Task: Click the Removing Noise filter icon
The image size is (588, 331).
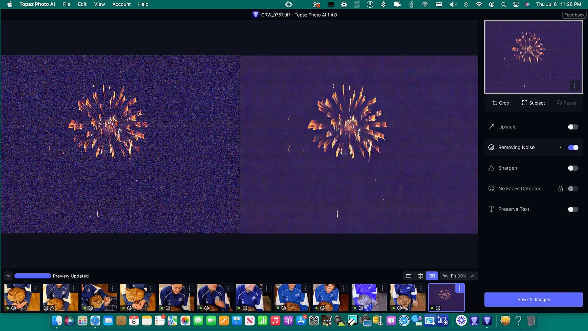Action: coord(491,147)
